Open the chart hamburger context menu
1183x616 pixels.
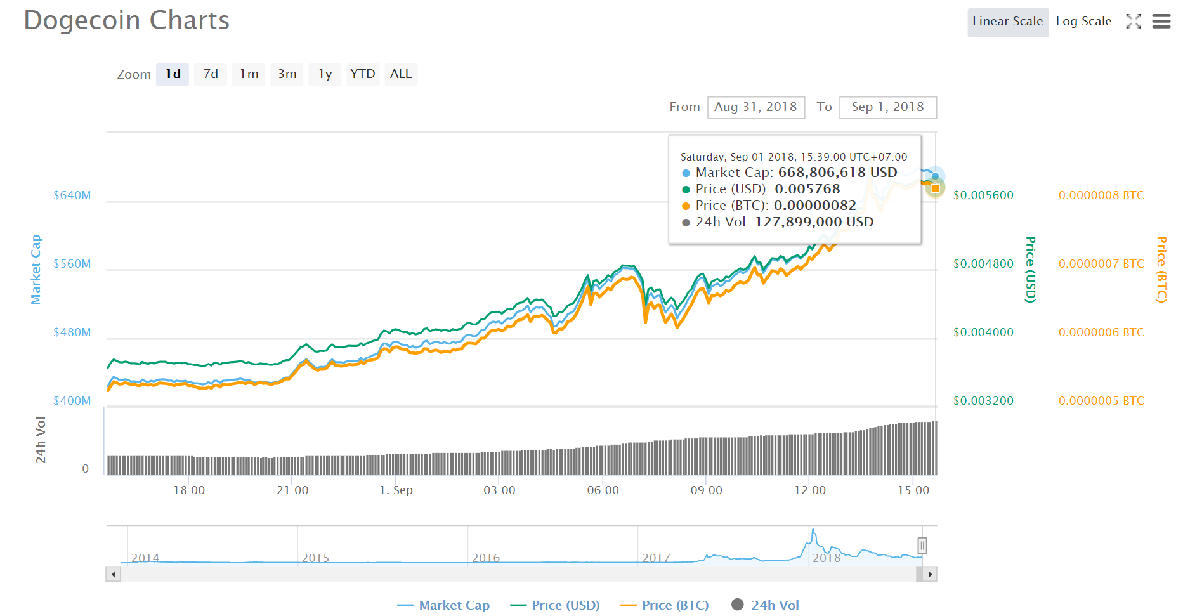pyautogui.click(x=1161, y=22)
